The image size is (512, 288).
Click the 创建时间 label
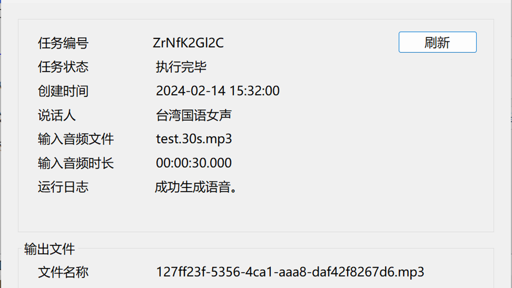coord(62,91)
